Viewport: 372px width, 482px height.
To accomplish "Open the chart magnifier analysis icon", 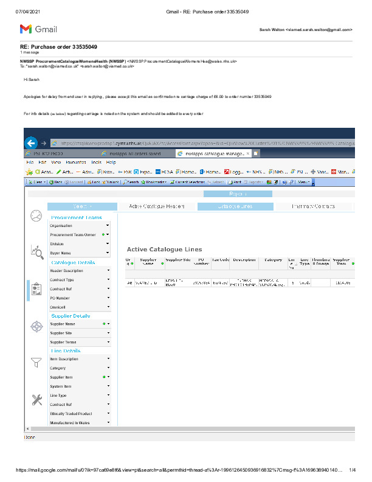I will pyautogui.click(x=36, y=251).
